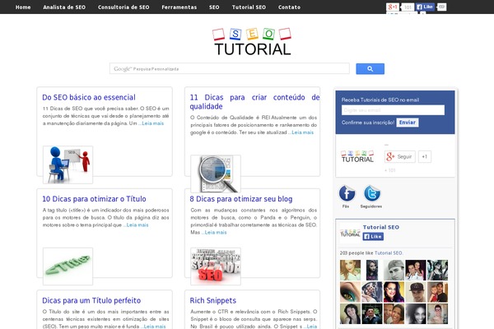The height and width of the screenshot is (329, 494).
Task: Click the Facebook Like button in top bar
Action: pyautogui.click(x=425, y=7)
